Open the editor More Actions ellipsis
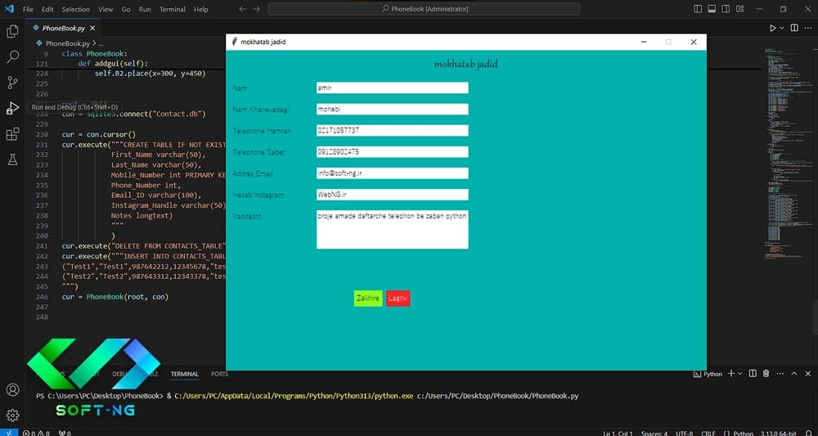Viewport: 818px width, 436px height. tap(808, 28)
